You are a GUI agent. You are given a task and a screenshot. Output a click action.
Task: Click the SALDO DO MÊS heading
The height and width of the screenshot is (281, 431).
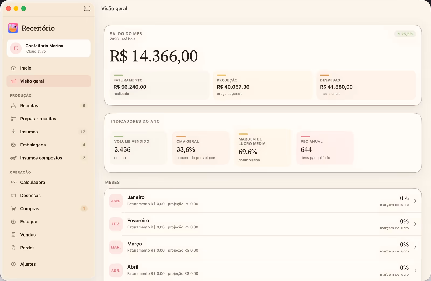126,34
